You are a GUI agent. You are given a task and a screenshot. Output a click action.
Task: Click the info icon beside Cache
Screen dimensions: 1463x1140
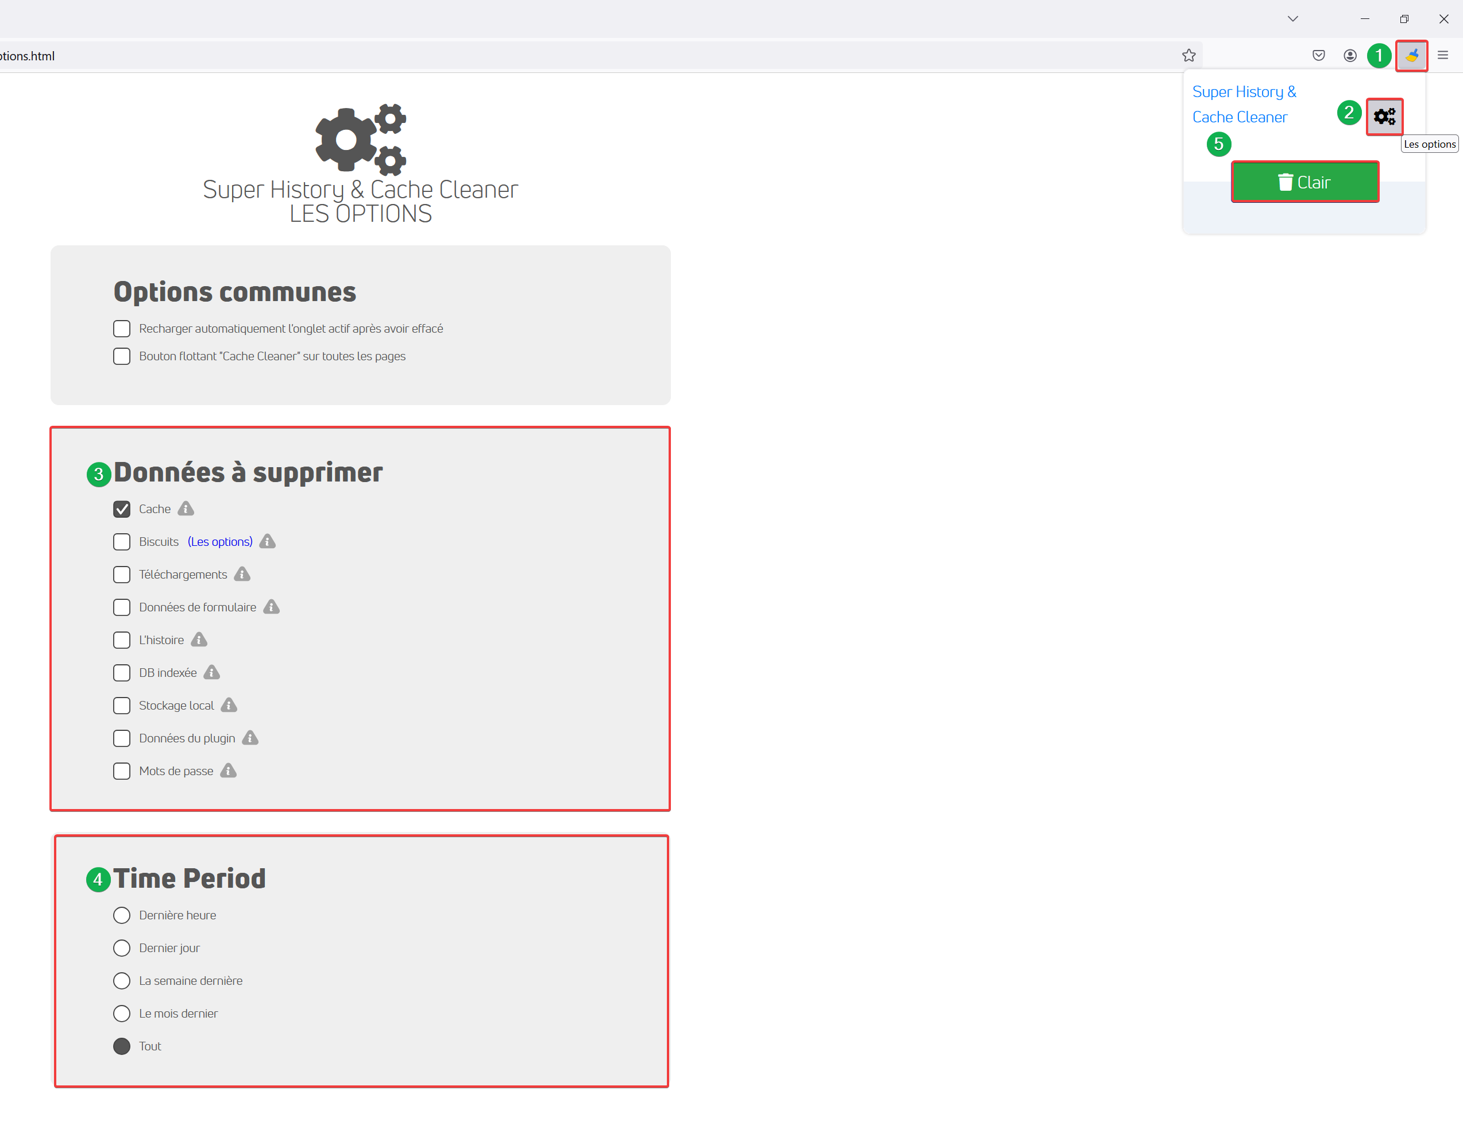(186, 509)
